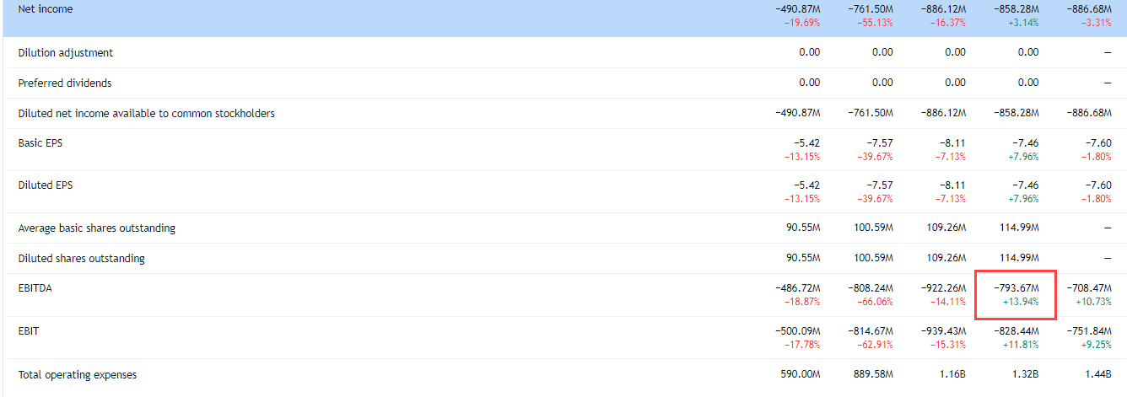Click Average basic shares outstanding label
This screenshot has width=1127, height=397.
click(x=96, y=228)
